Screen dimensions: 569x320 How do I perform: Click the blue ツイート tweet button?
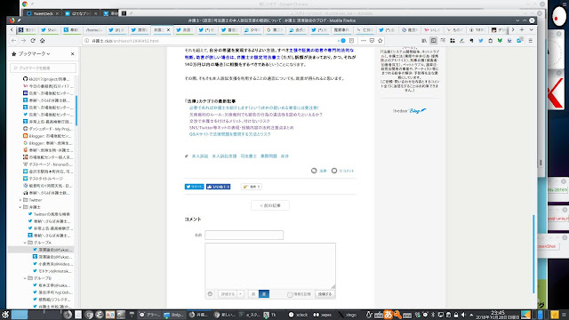194,187
